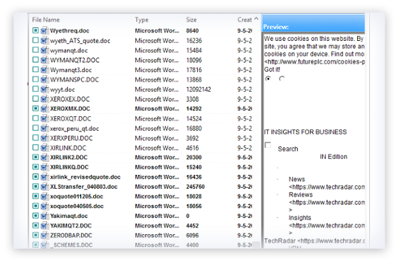
Task: Select the XEROXQT.DOC file name
Action: 70,119
